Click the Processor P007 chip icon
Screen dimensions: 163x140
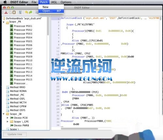click(x=11, y=49)
